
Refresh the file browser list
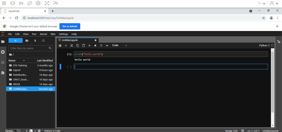43,40
